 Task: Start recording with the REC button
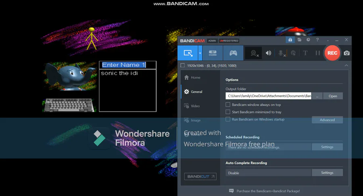(332, 53)
